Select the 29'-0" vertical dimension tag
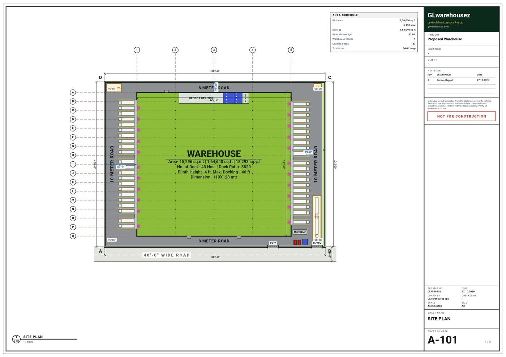Viewport: 506px width, 357px height. tap(216, 87)
